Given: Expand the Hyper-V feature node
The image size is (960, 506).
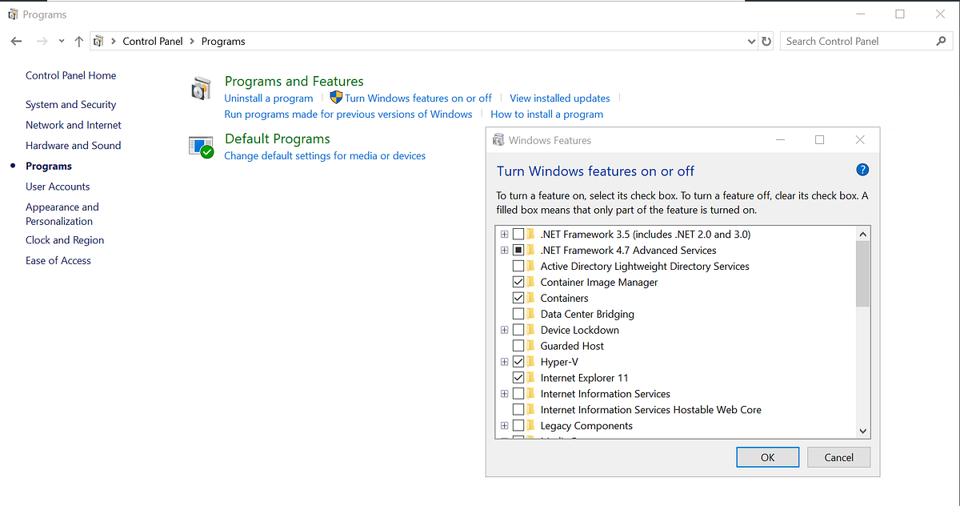Looking at the screenshot, I should (504, 361).
